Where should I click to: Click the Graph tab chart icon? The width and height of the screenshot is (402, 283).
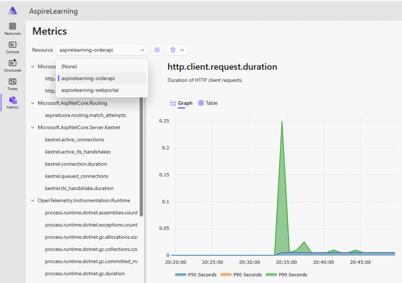coord(173,103)
